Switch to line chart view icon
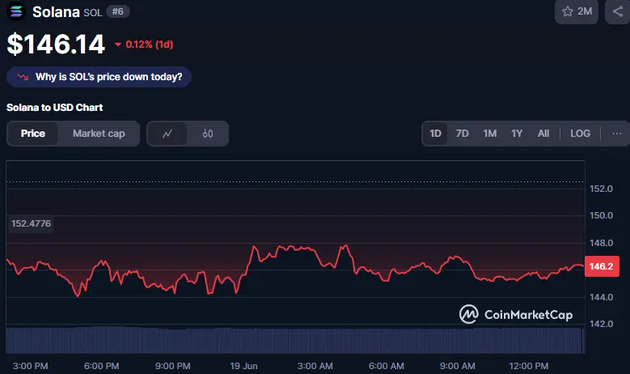Screen dimensions: 630x374 pos(167,134)
